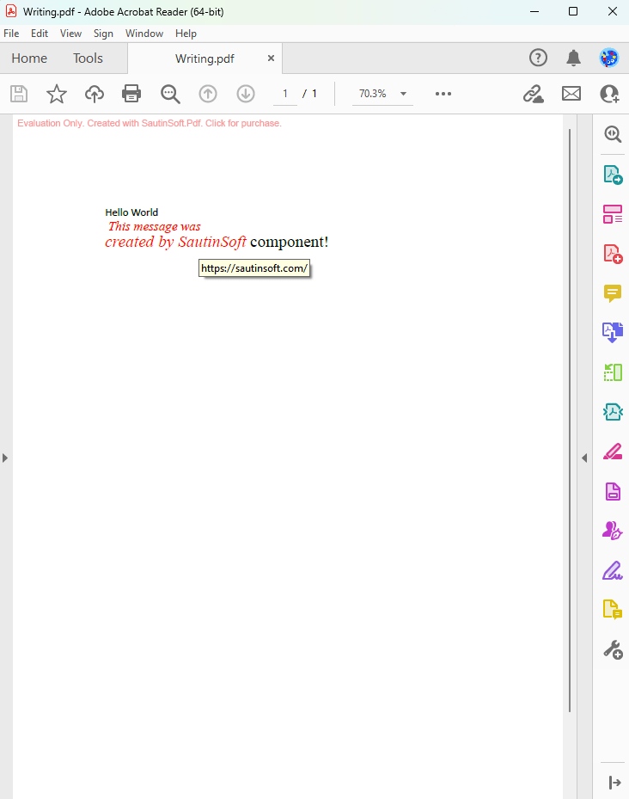Open the Redact tool

click(613, 452)
